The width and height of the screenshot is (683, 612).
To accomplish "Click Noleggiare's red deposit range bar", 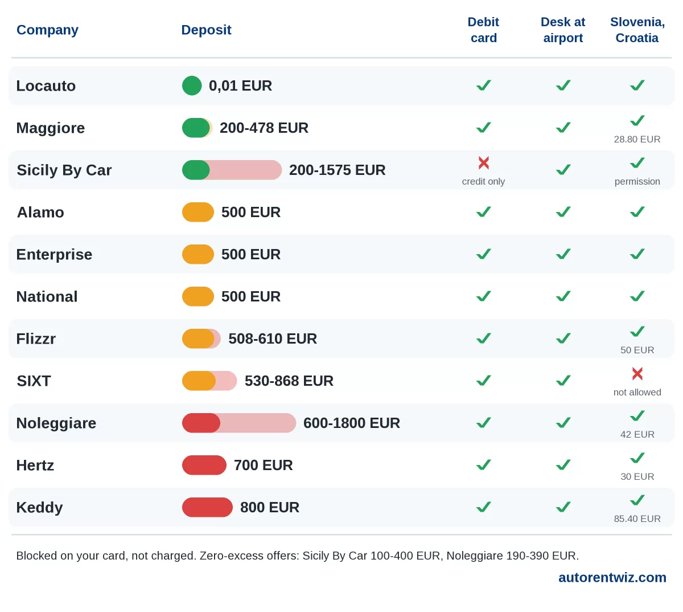I will point(239,423).
